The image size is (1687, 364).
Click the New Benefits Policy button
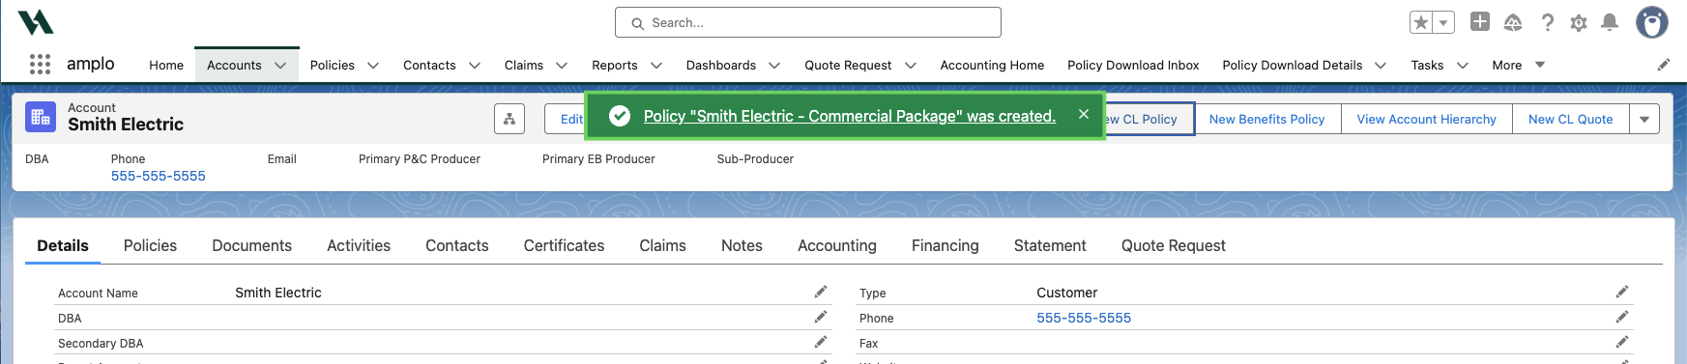tap(1266, 119)
